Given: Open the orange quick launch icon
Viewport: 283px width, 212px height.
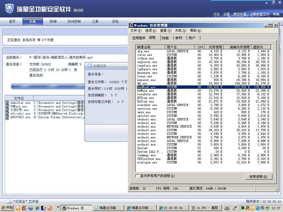Looking at the screenshot, I should [18, 208].
